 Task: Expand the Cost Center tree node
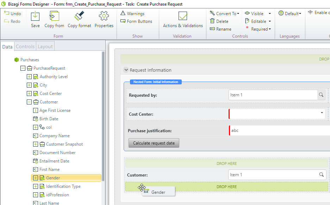[x=29, y=94]
